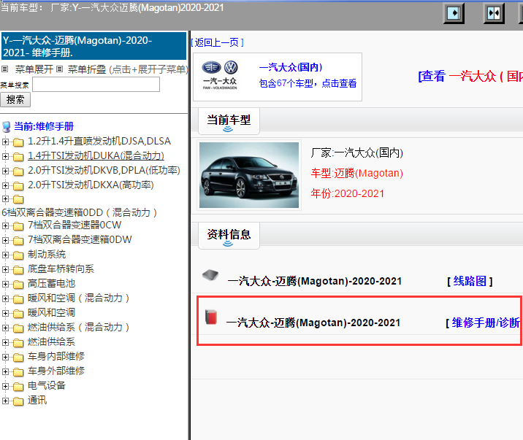
Task: Open 7档双合器变速器0CW item
Action: coord(75,225)
